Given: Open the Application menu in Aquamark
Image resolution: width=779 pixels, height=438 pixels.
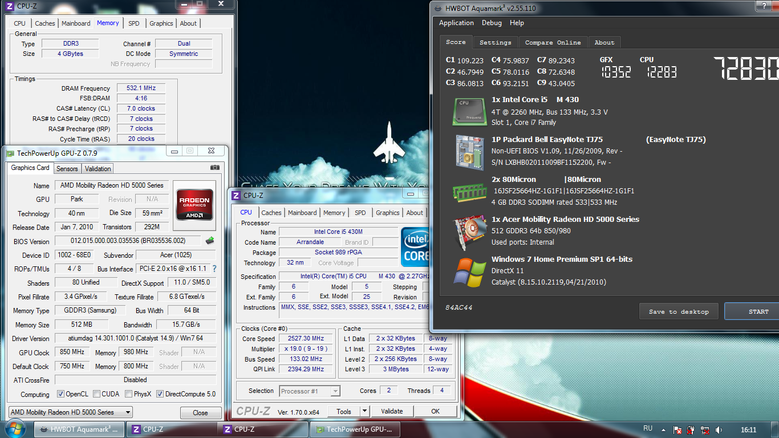Looking at the screenshot, I should pyautogui.click(x=456, y=23).
